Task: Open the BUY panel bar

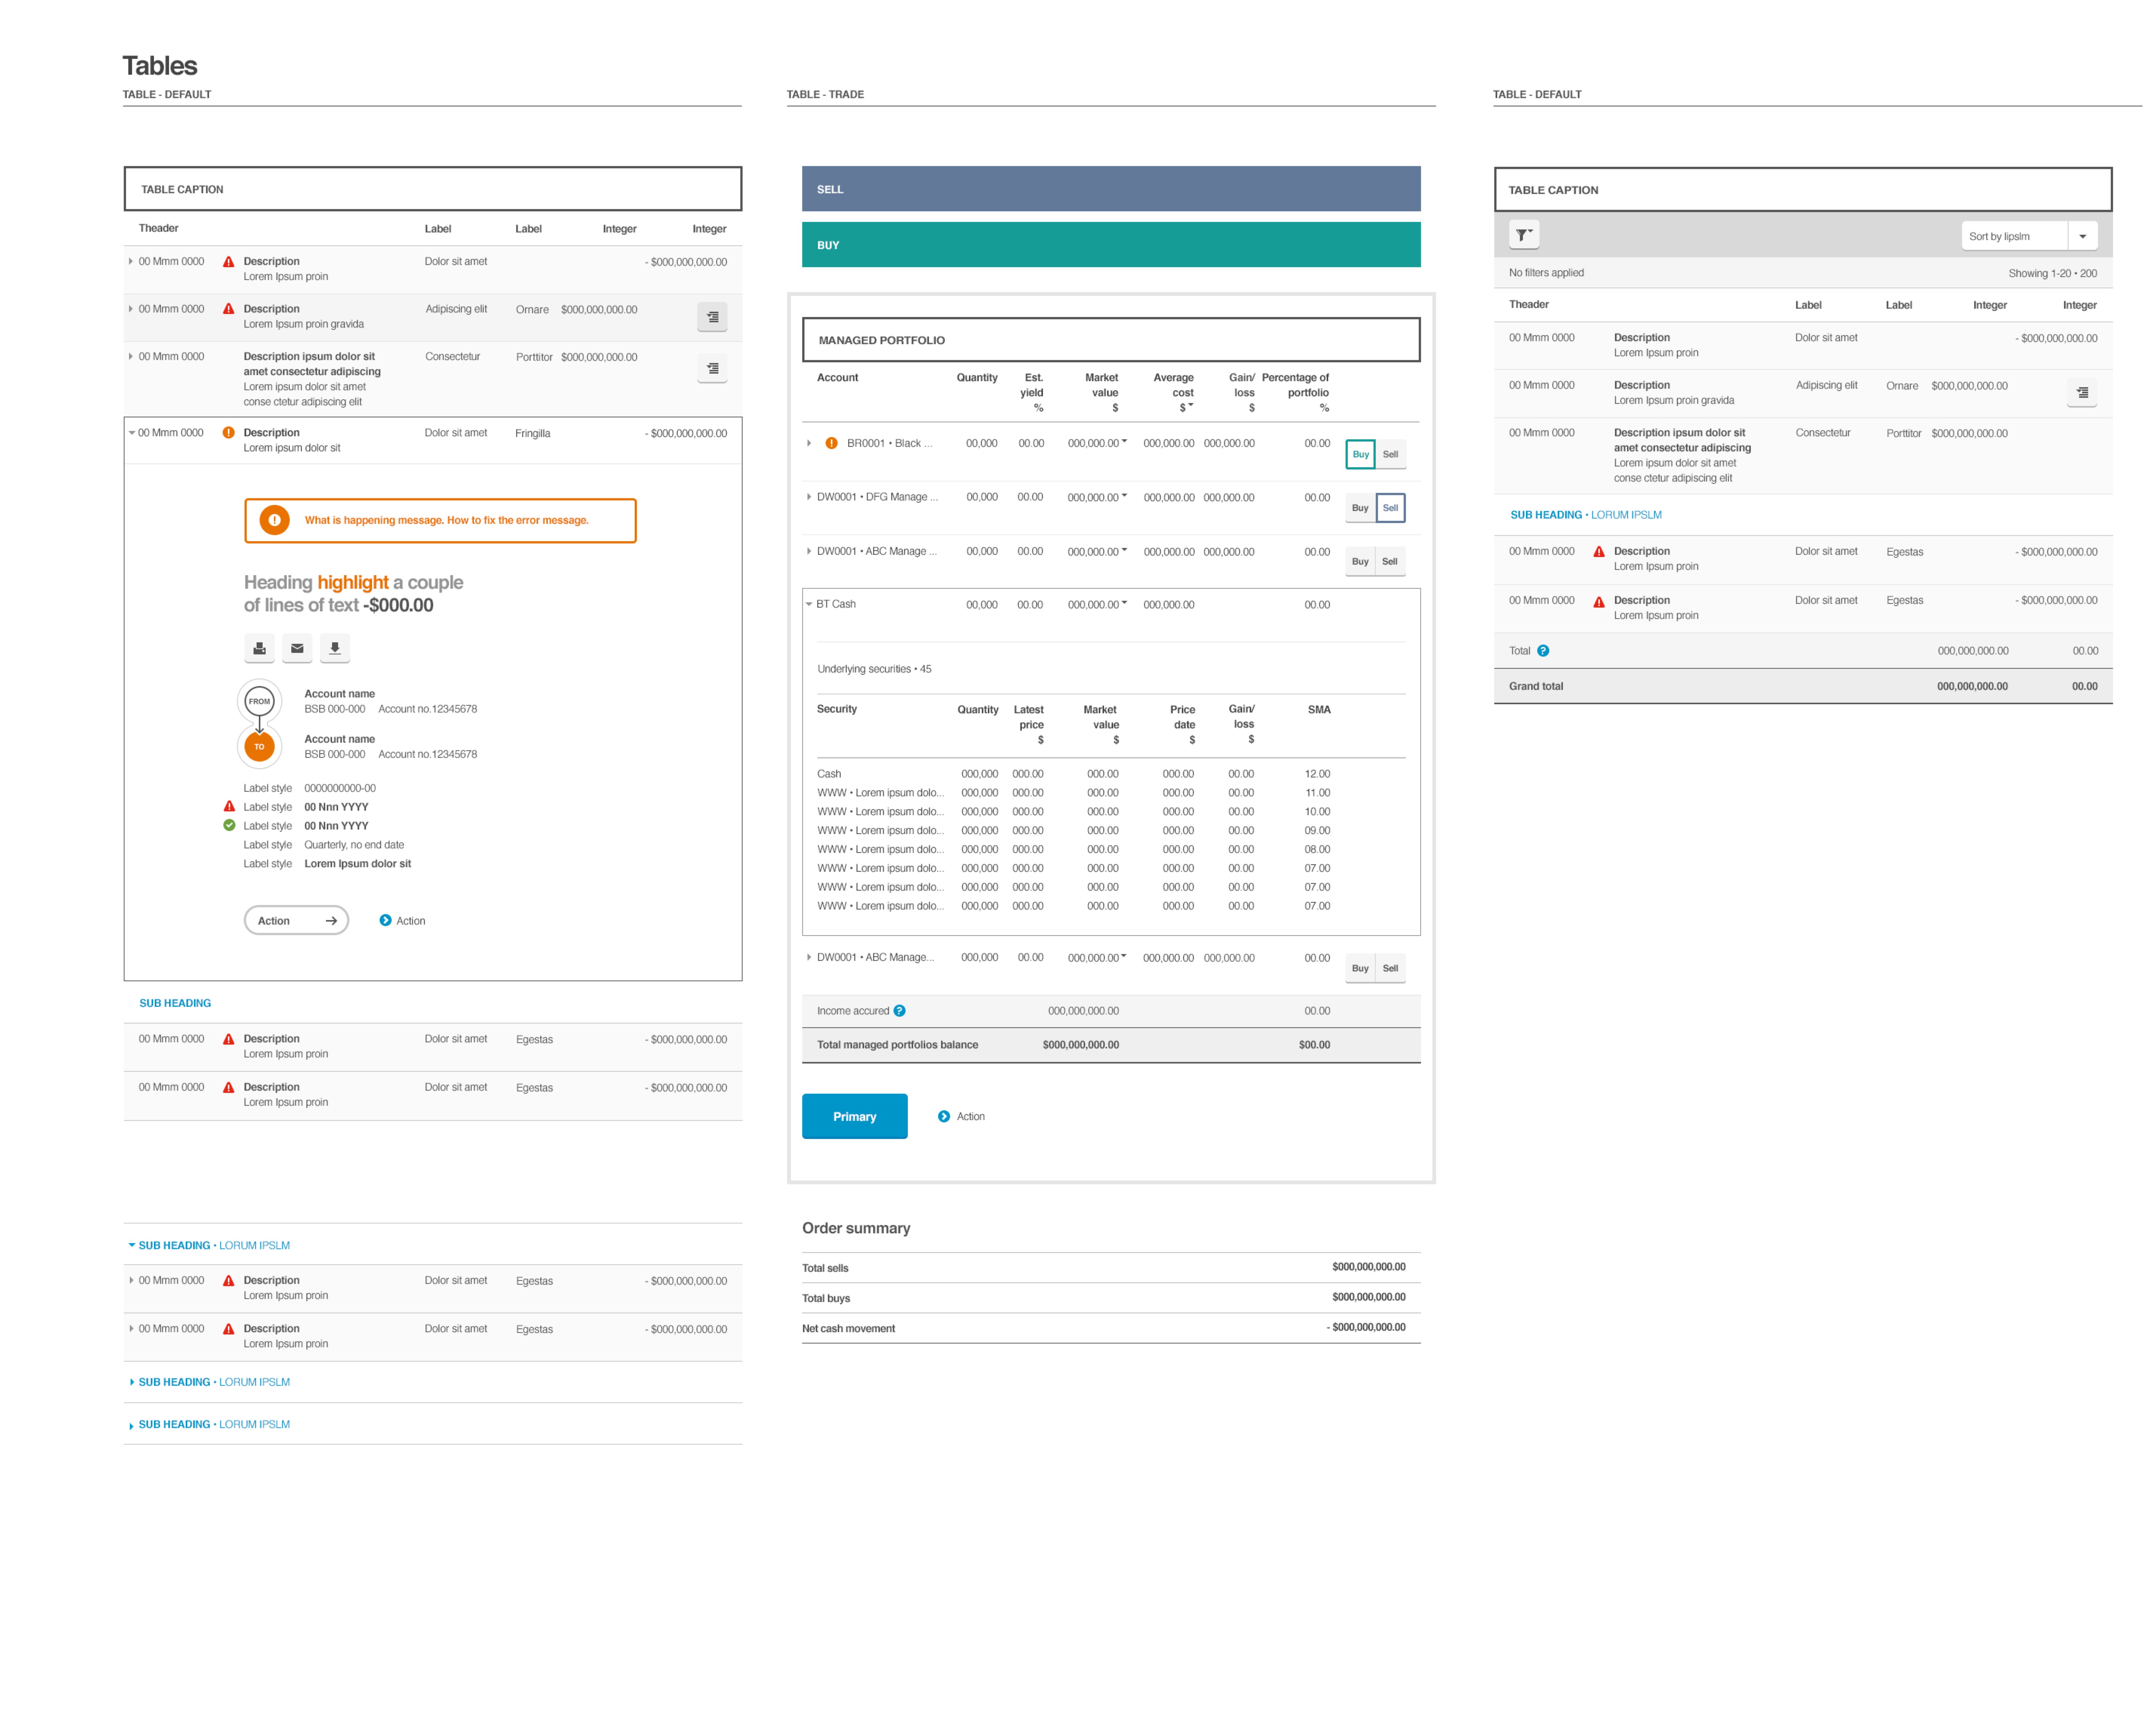Action: tap(1111, 245)
